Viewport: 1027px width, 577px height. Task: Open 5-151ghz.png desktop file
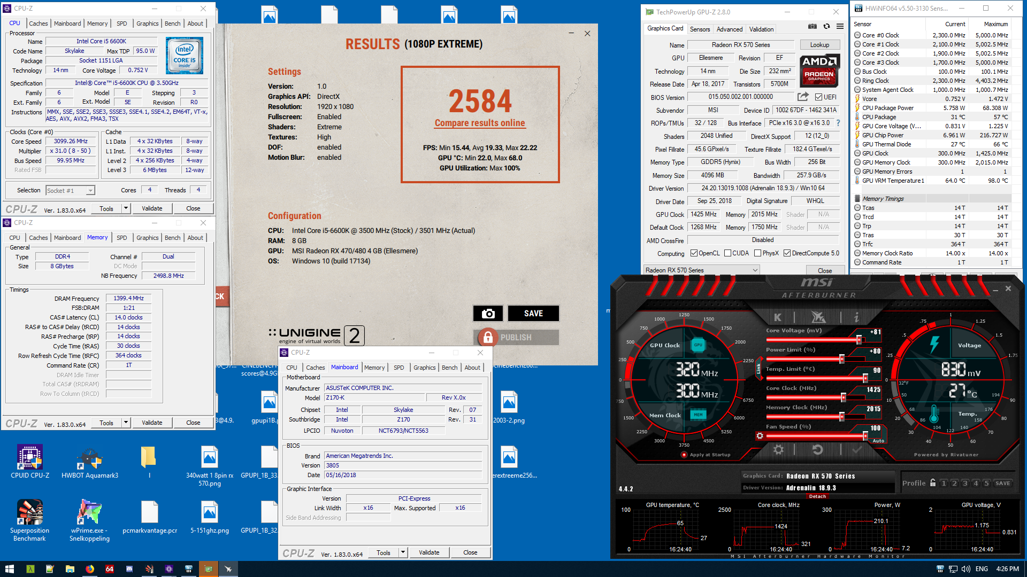pos(210,517)
